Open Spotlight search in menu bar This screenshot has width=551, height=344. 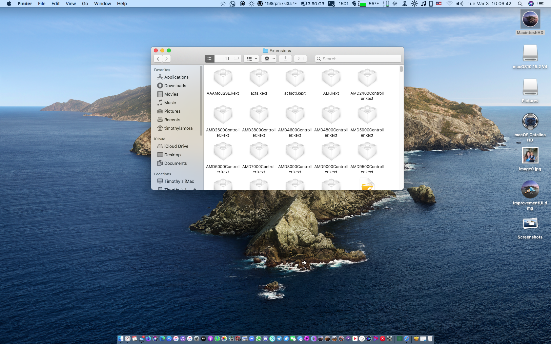(x=520, y=4)
